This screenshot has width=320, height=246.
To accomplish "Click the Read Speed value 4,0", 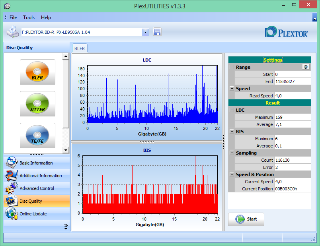I will pyautogui.click(x=293, y=96).
